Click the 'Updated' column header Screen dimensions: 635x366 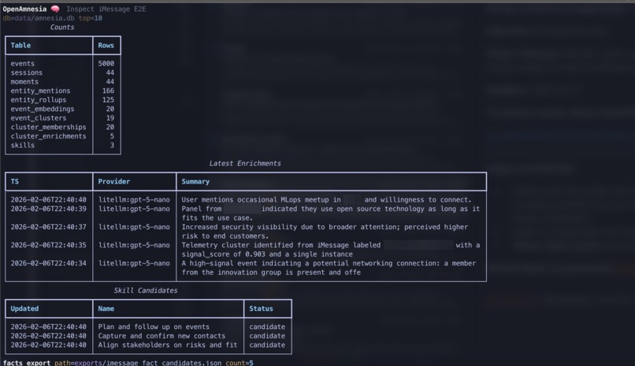(24, 309)
